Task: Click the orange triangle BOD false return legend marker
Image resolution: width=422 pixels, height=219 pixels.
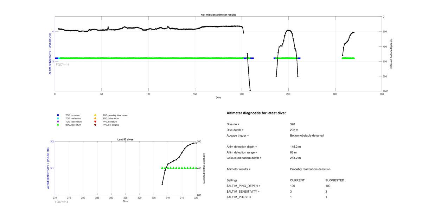Action: [x=95, y=118]
